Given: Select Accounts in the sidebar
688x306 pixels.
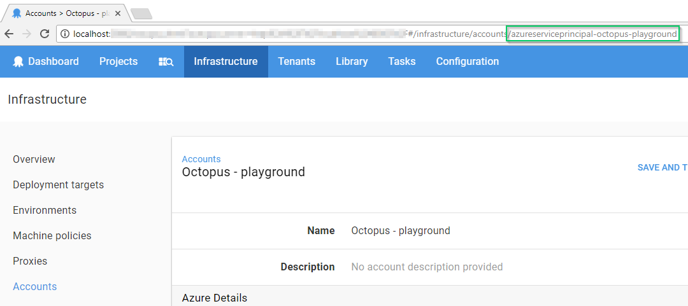Looking at the screenshot, I should click(35, 286).
